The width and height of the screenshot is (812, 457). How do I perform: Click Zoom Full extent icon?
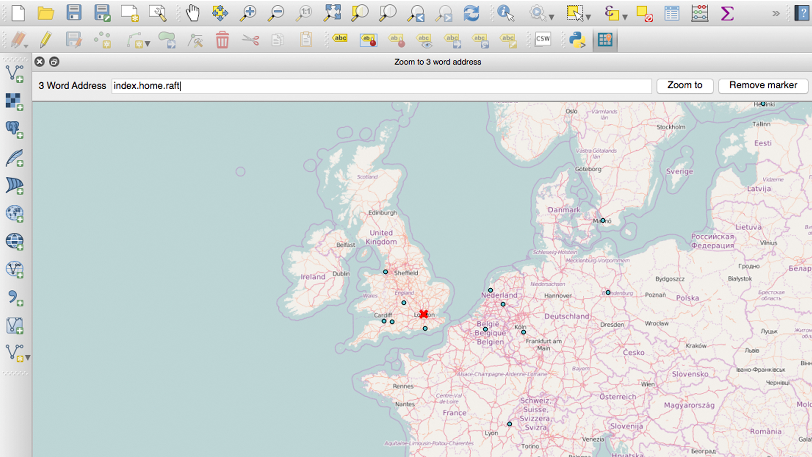tap(332, 13)
